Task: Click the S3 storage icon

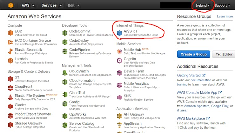Action: tap(10, 79)
